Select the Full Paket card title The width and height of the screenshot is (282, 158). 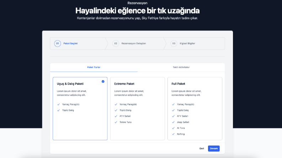pos(178,84)
